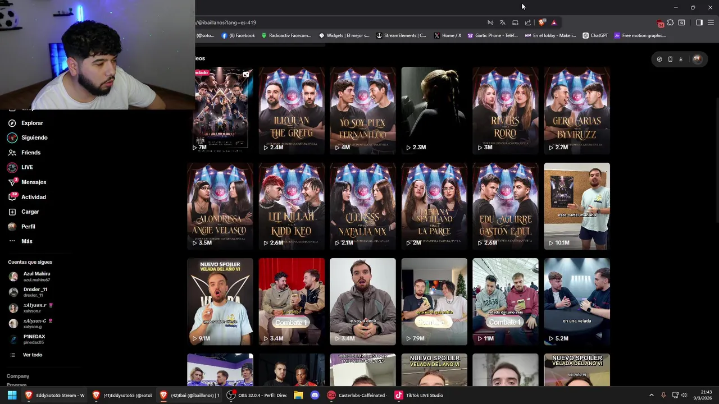Viewport: 719px width, 404px height.
Task: Open LIVE section in sidebar
Action: click(20, 167)
